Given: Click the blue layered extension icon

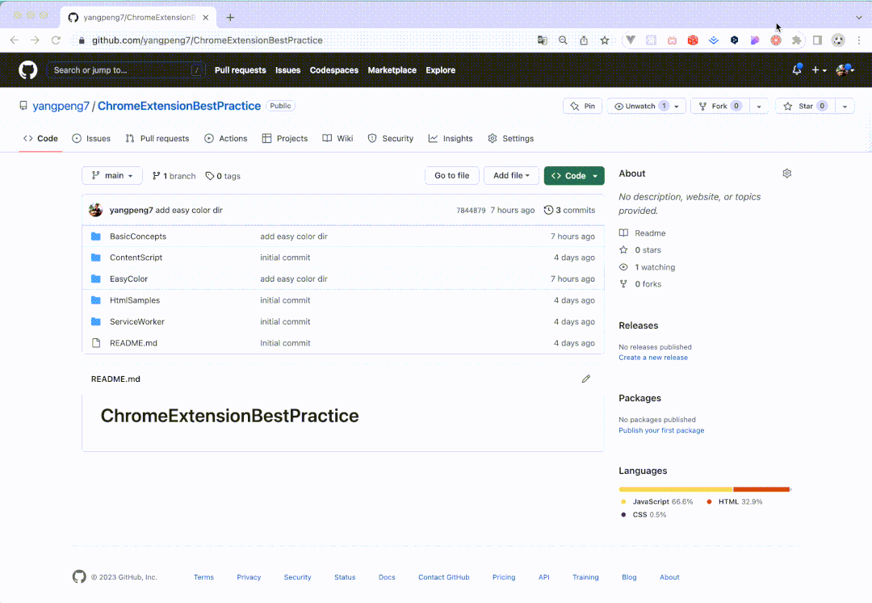Looking at the screenshot, I should coord(714,40).
